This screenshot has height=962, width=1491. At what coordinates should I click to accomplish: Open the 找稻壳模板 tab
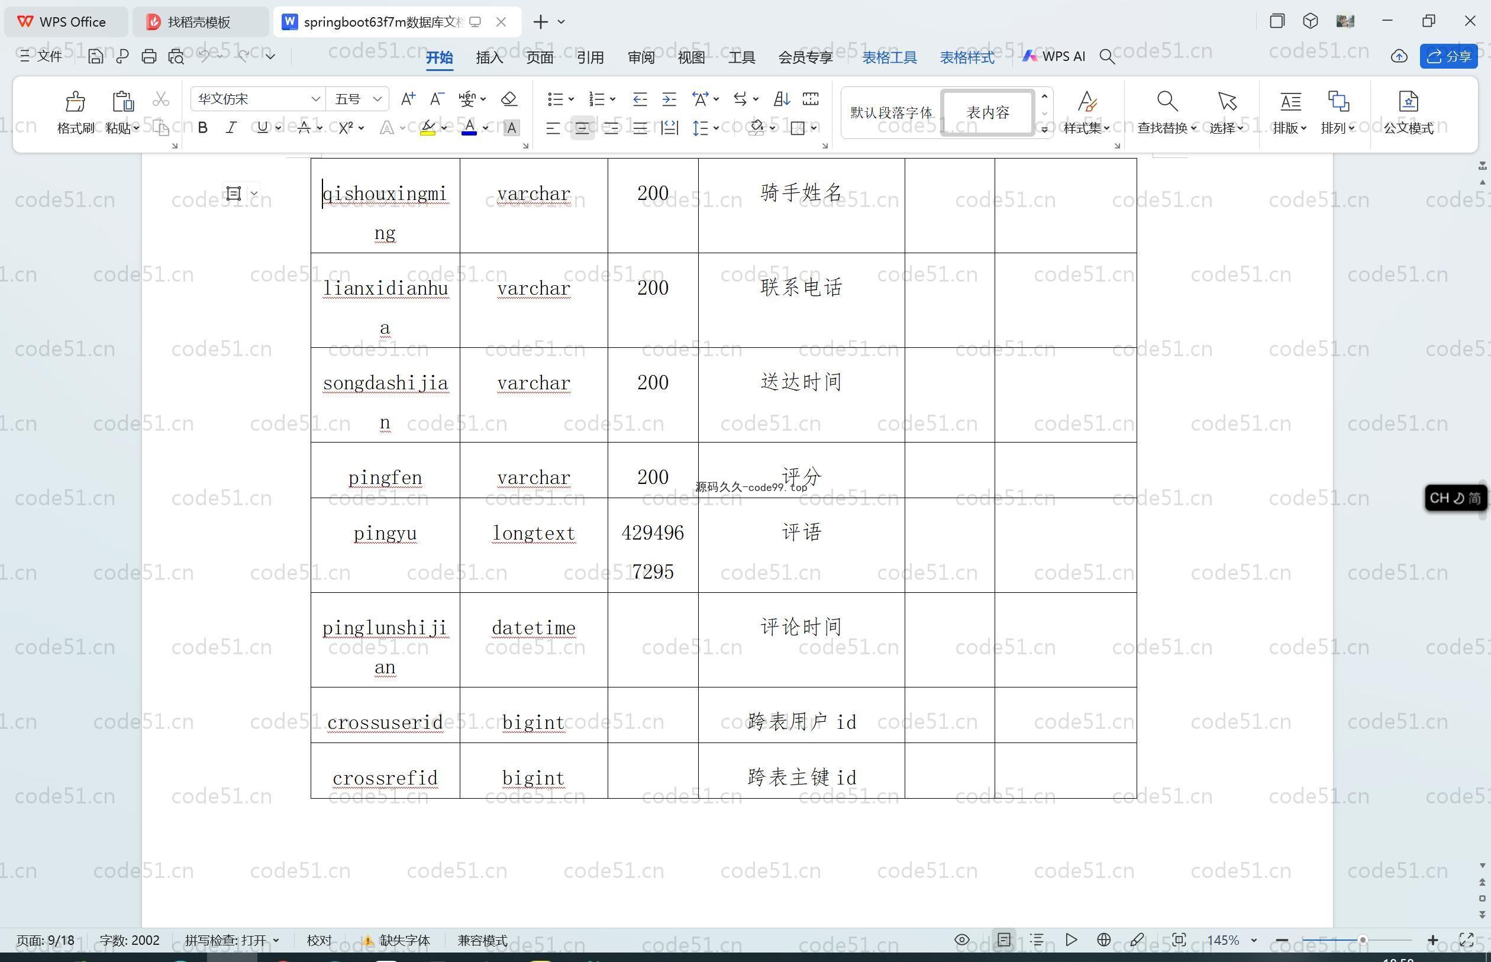199,22
